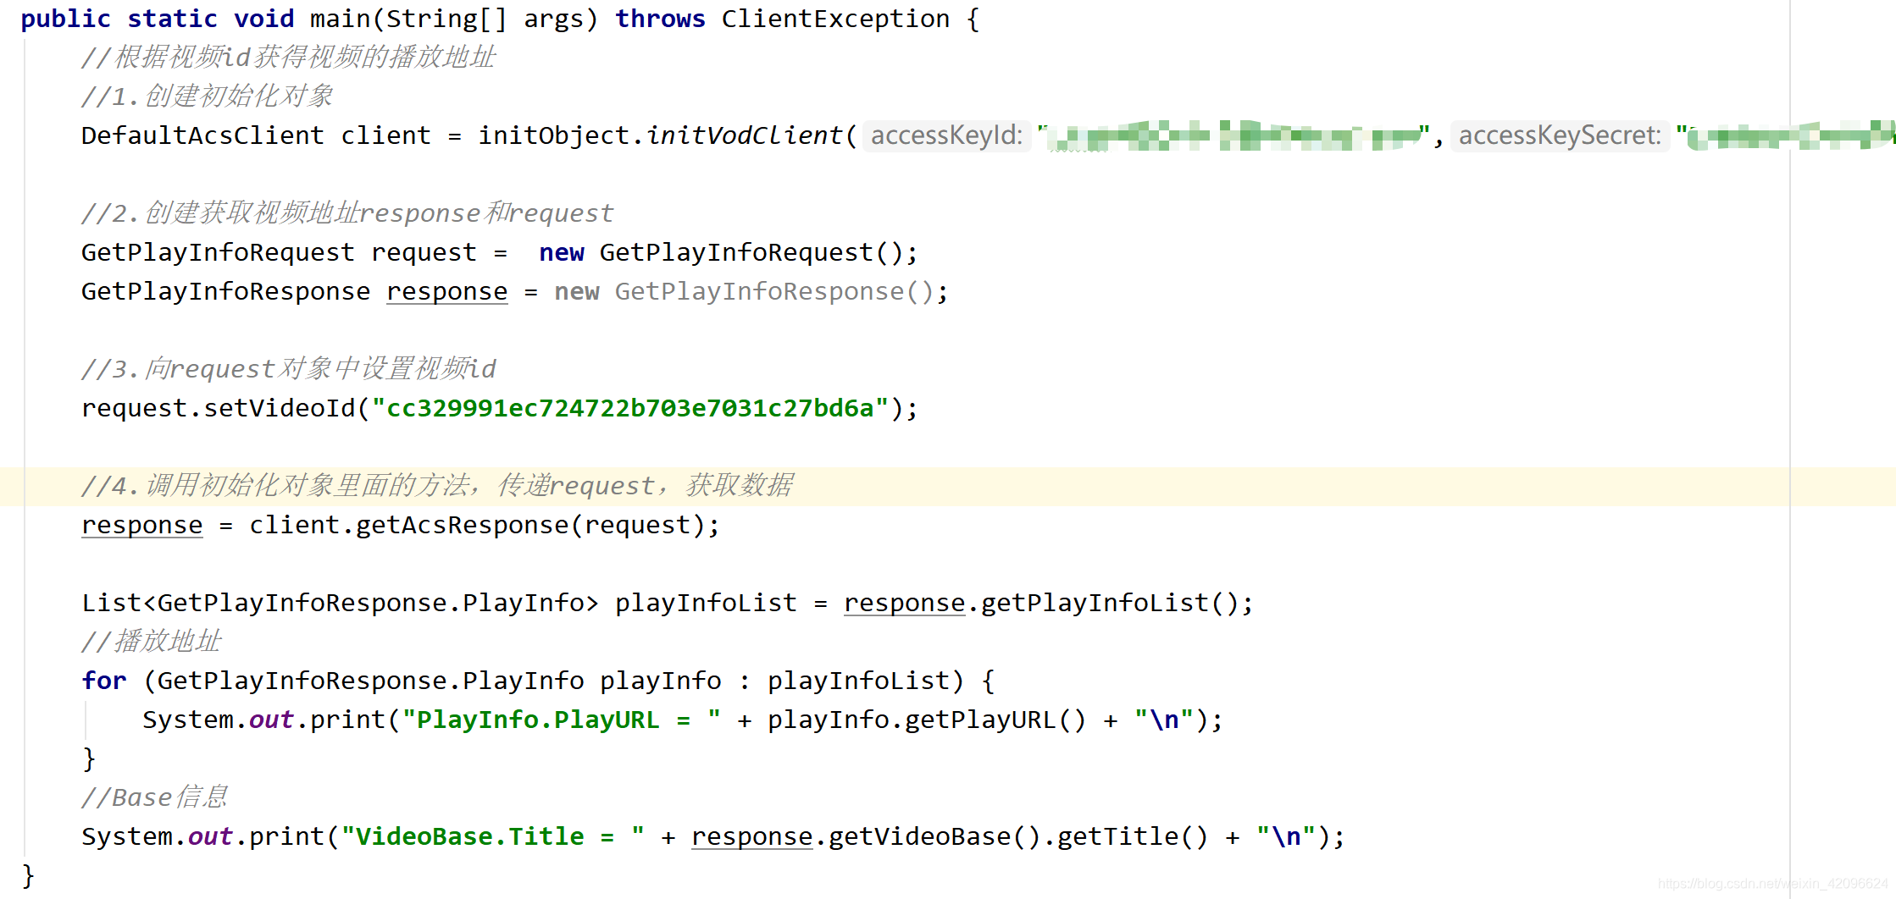Click the video id string 'cc329991ec...'
This screenshot has width=1896, height=899.
630,408
